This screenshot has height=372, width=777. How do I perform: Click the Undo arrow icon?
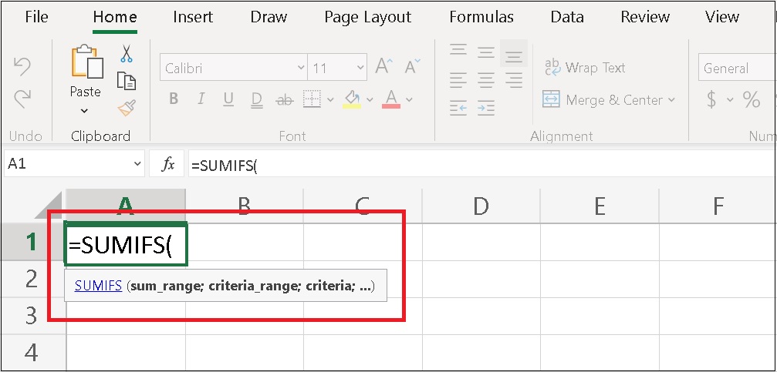[22, 68]
